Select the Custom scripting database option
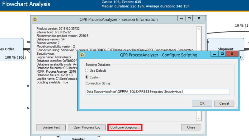This screenshot has height=140, width=249. pyautogui.click(x=87, y=77)
